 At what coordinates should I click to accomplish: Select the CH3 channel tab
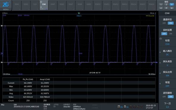pos(35,5)
